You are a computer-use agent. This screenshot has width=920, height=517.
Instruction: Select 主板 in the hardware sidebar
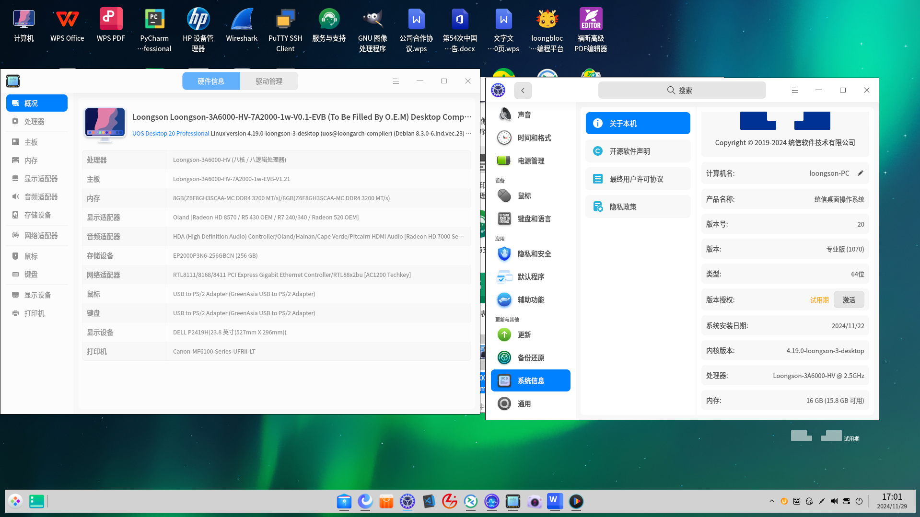[37, 142]
